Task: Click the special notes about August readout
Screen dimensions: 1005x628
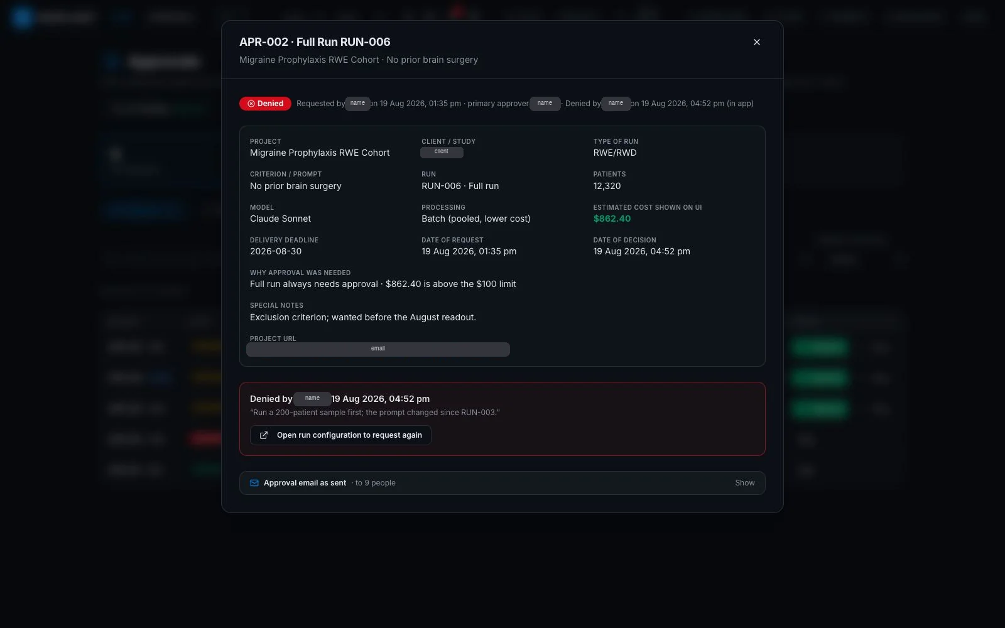Action: click(x=363, y=317)
